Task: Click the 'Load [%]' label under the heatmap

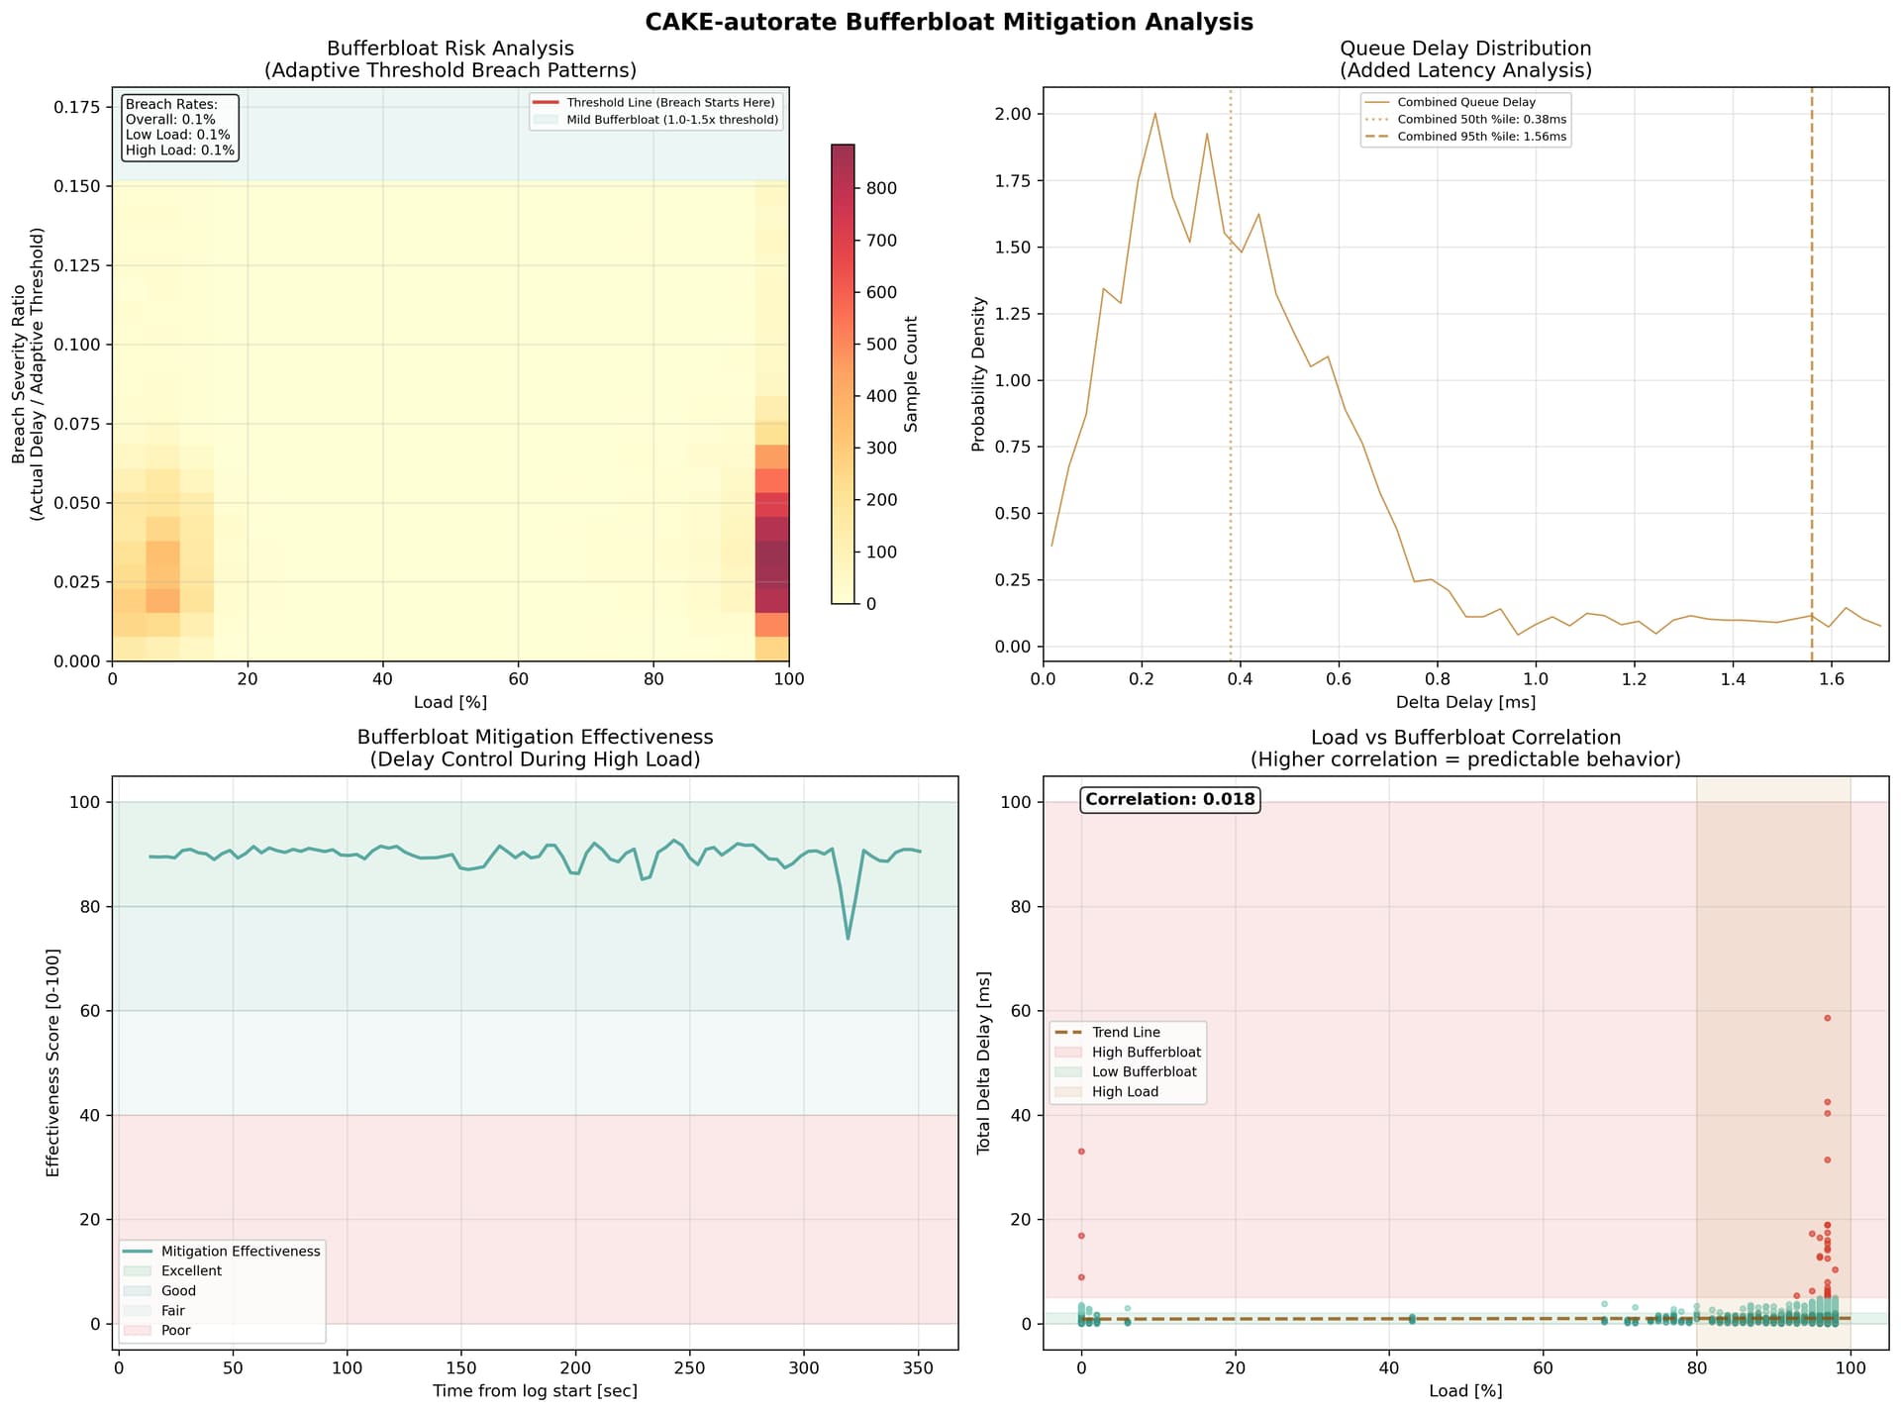Action: 450,702
